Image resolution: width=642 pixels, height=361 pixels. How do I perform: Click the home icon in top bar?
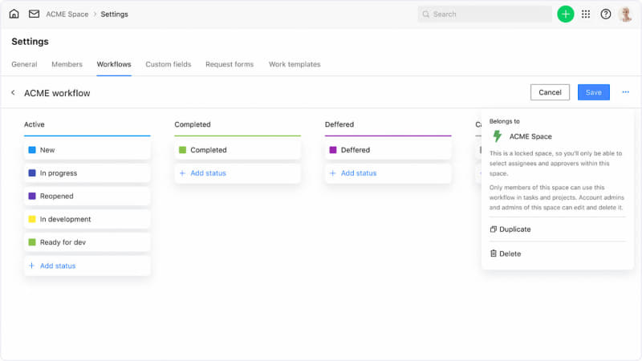(x=14, y=14)
